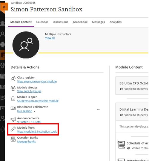Toggle visibility eye for Digital Learning item
The width and height of the screenshot is (149, 161).
[x=121, y=115]
